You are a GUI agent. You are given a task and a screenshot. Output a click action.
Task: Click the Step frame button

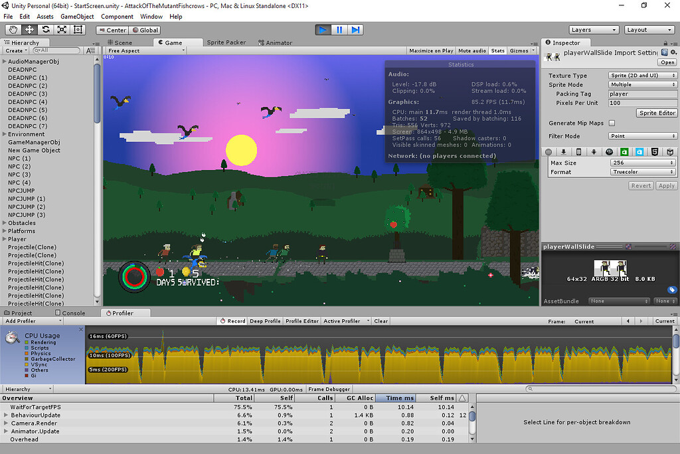click(x=356, y=30)
